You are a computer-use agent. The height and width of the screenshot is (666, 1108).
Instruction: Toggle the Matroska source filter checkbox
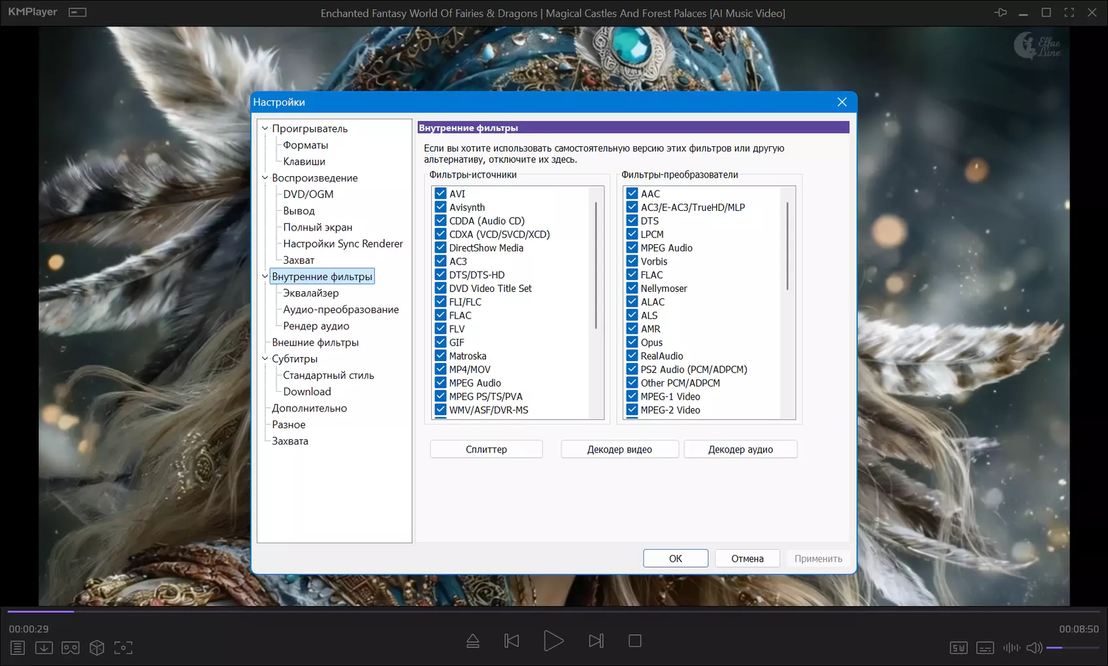pyautogui.click(x=441, y=356)
